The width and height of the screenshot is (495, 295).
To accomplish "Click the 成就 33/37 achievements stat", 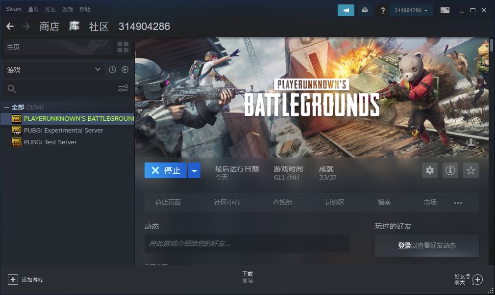I will (x=327, y=173).
